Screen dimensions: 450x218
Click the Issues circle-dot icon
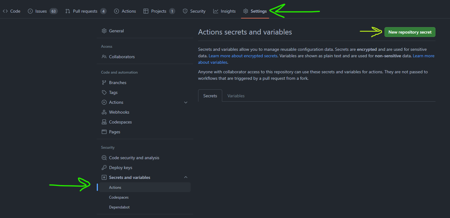(30, 11)
